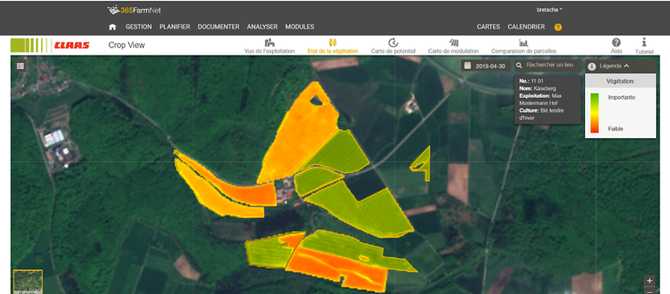Click the Rechercher un lieu search field
This screenshot has width=670, height=294.
point(547,65)
